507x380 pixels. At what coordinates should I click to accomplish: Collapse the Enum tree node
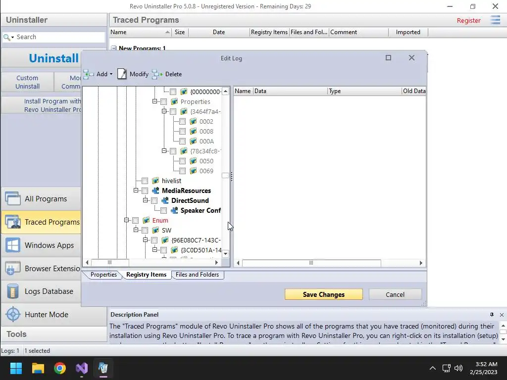(126, 220)
